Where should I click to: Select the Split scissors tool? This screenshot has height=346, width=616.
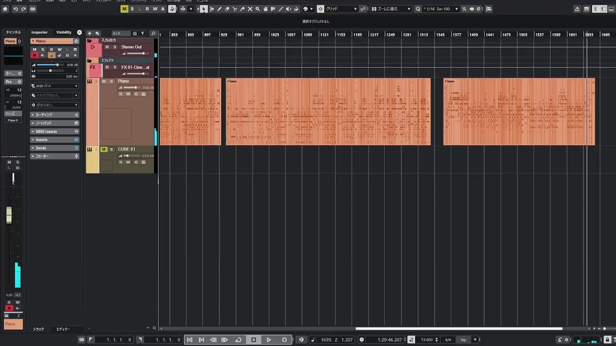235,9
